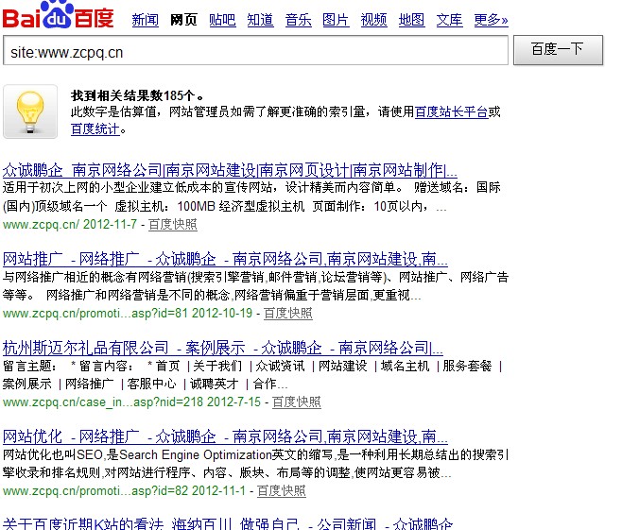Open the 杭州斯迈尔礼品有限公司 result title

(x=222, y=348)
